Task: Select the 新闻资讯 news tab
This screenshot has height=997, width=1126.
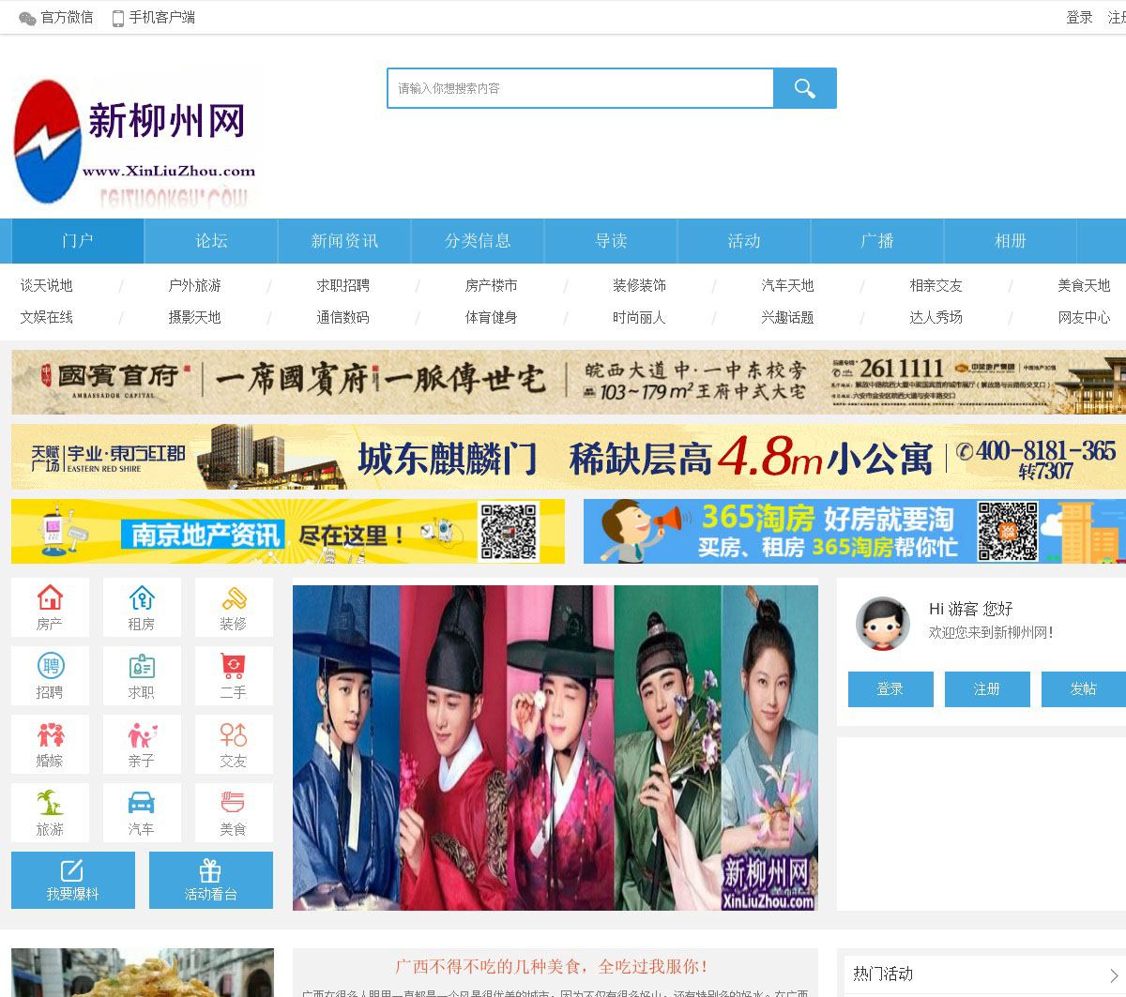Action: [344, 241]
